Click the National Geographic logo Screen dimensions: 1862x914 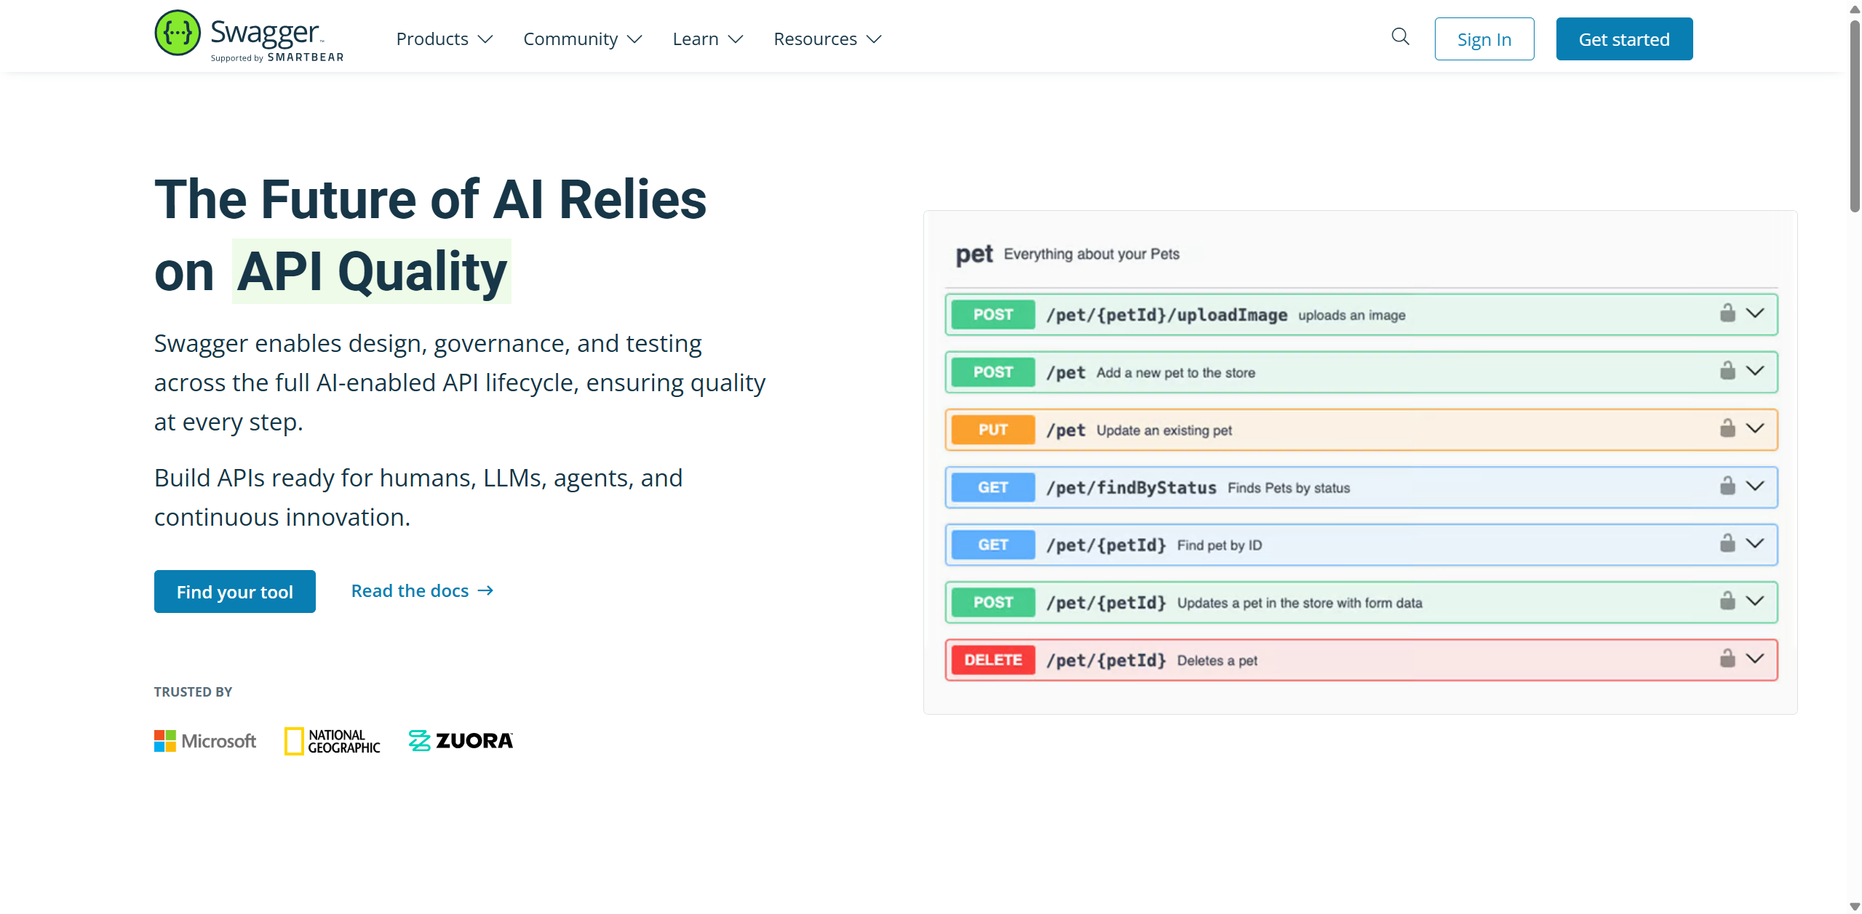pyautogui.click(x=333, y=741)
